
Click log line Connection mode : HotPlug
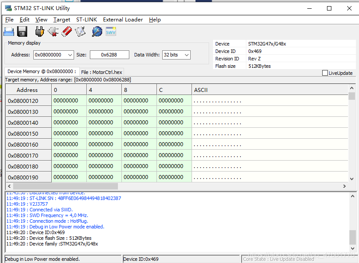[47, 221]
